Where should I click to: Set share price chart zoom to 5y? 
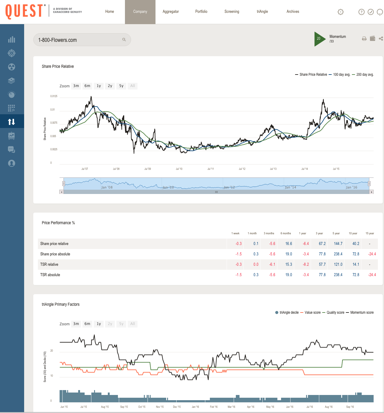pyautogui.click(x=121, y=86)
